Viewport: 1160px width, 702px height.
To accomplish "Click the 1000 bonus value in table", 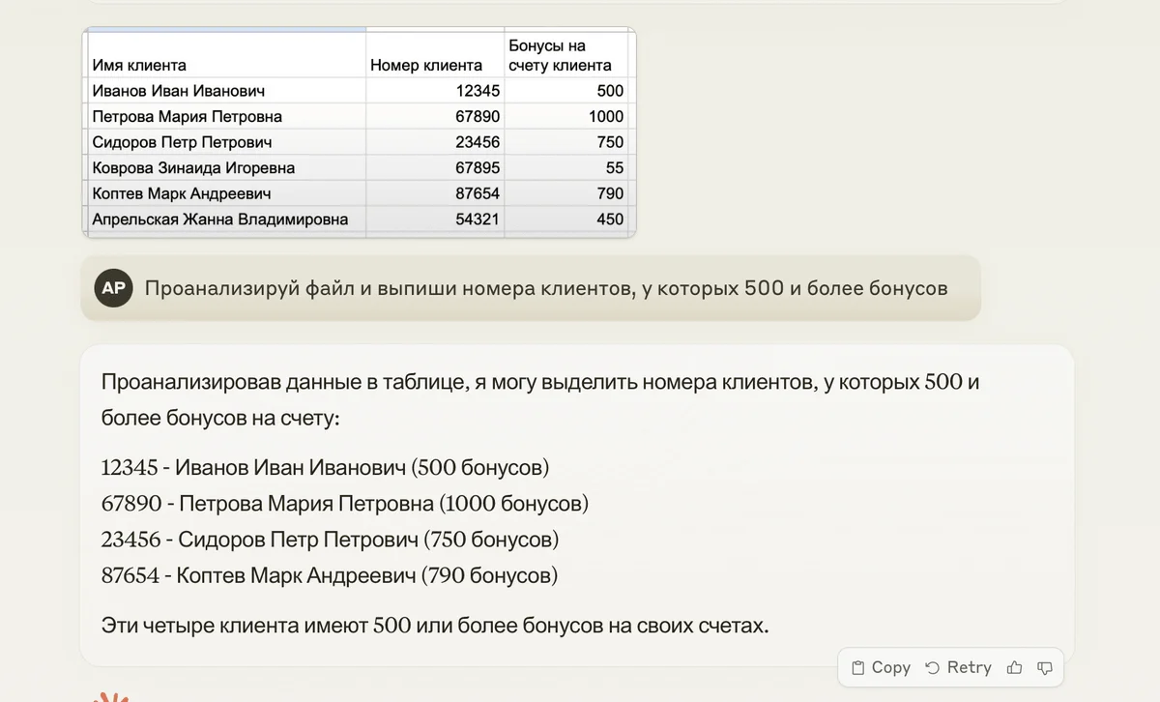I will click(605, 117).
